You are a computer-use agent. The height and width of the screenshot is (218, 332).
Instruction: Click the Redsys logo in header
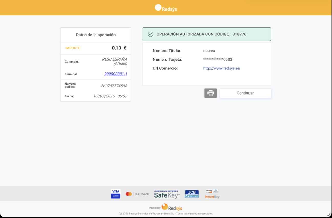(x=166, y=8)
